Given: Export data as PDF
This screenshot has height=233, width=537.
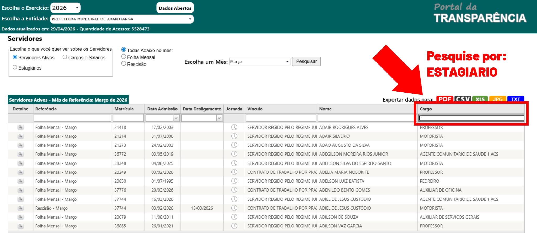Looking at the screenshot, I should click(444, 99).
